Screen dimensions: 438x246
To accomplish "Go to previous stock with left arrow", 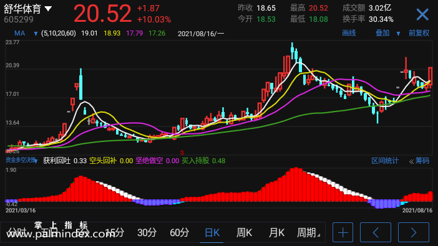I will click(376, 232).
